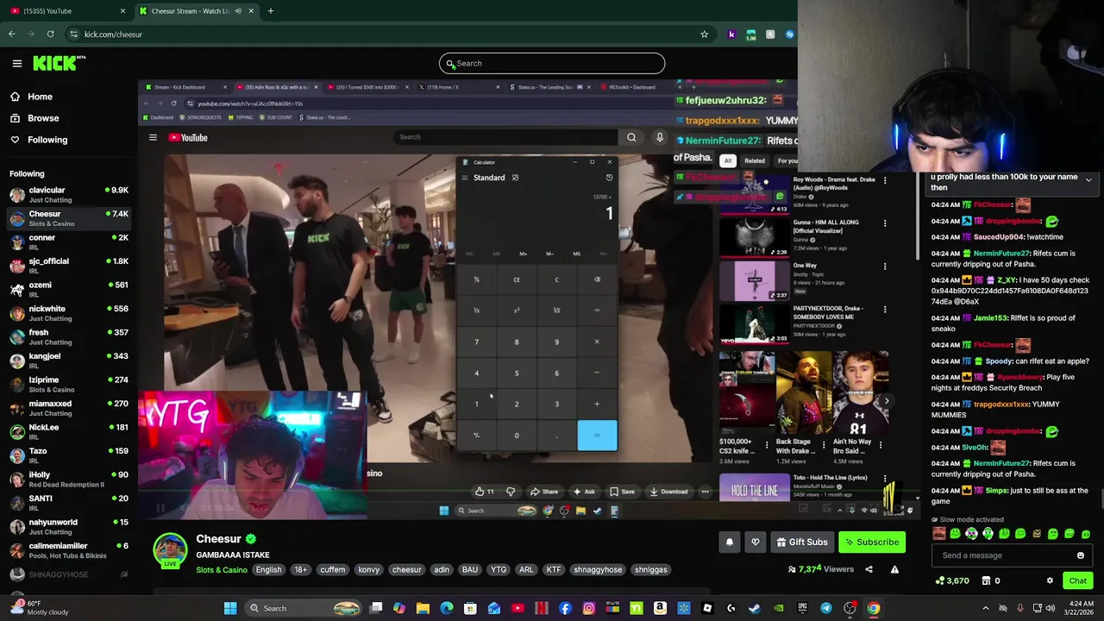Subscribe to Cheesur's channel
The image size is (1104, 621).
[x=872, y=543]
